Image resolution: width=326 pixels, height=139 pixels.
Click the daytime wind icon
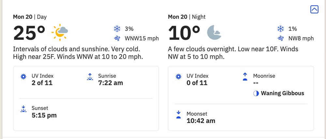coord(117,39)
